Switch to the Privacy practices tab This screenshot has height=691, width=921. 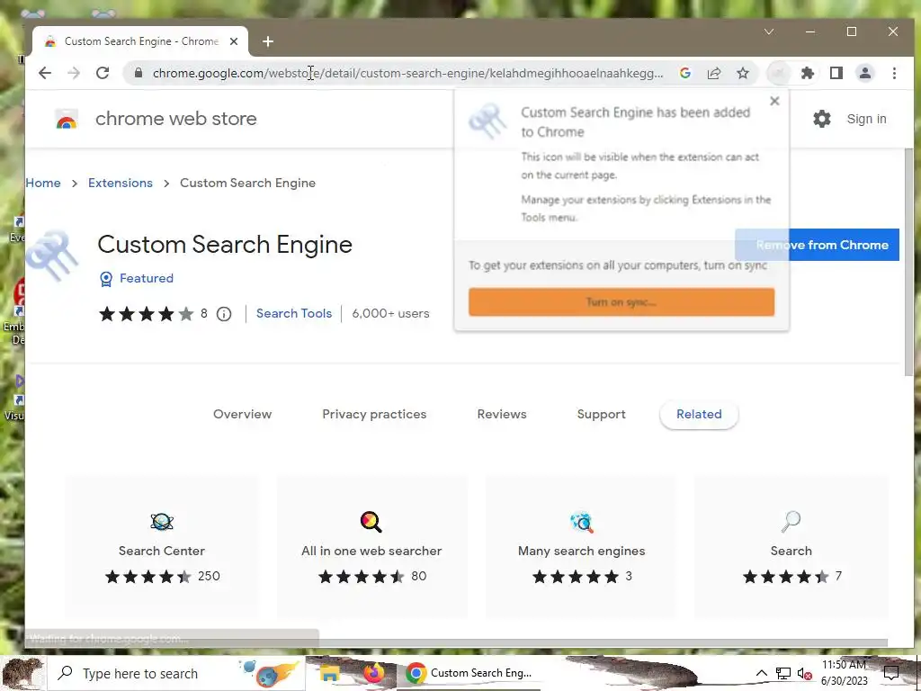374,414
